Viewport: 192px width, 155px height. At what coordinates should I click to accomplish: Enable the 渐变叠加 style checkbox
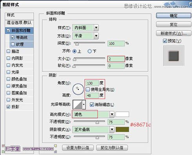click(8, 86)
